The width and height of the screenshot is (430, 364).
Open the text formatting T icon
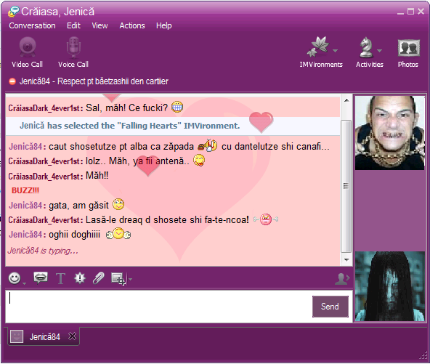click(60, 279)
